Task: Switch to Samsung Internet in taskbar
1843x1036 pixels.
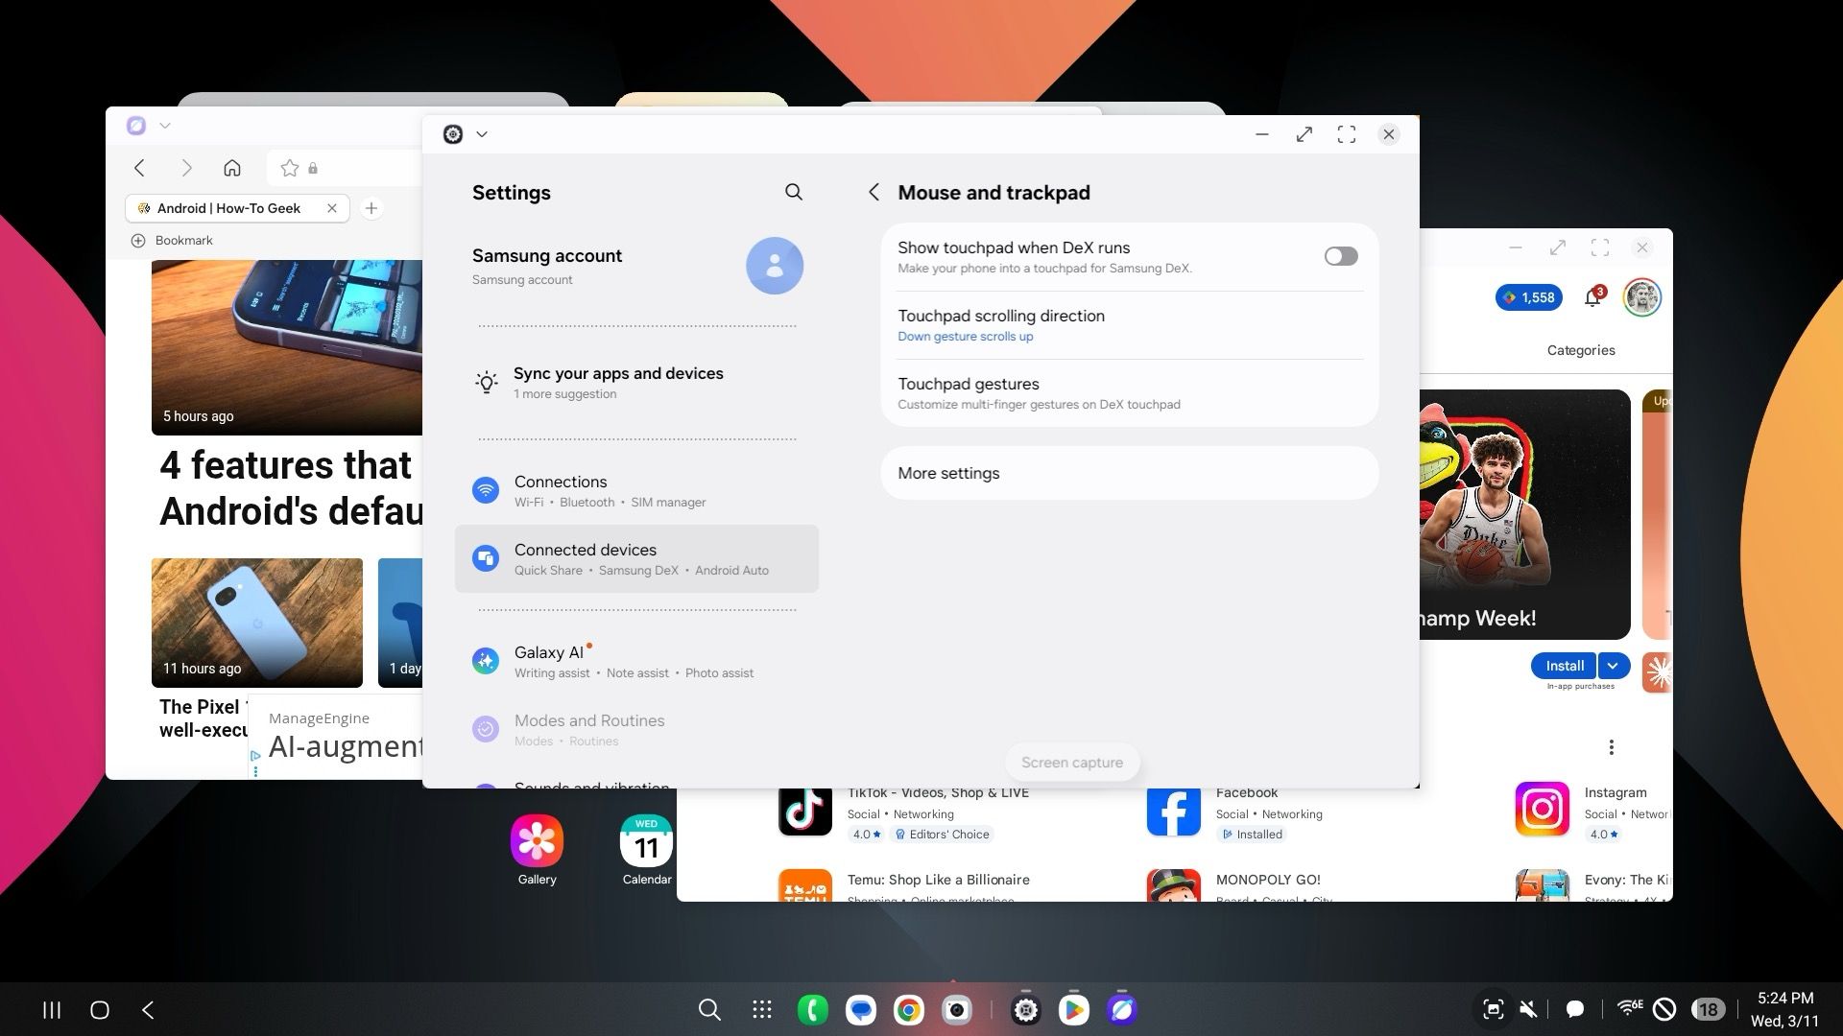Action: (x=1122, y=1010)
